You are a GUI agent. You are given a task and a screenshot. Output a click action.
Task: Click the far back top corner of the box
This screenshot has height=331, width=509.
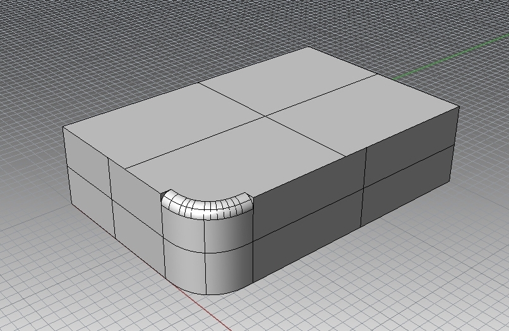(308, 47)
